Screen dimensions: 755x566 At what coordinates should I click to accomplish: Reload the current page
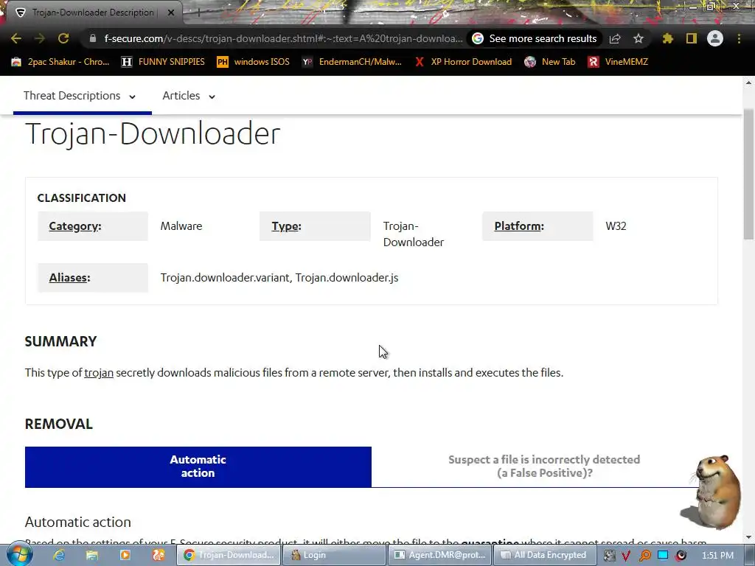click(63, 38)
